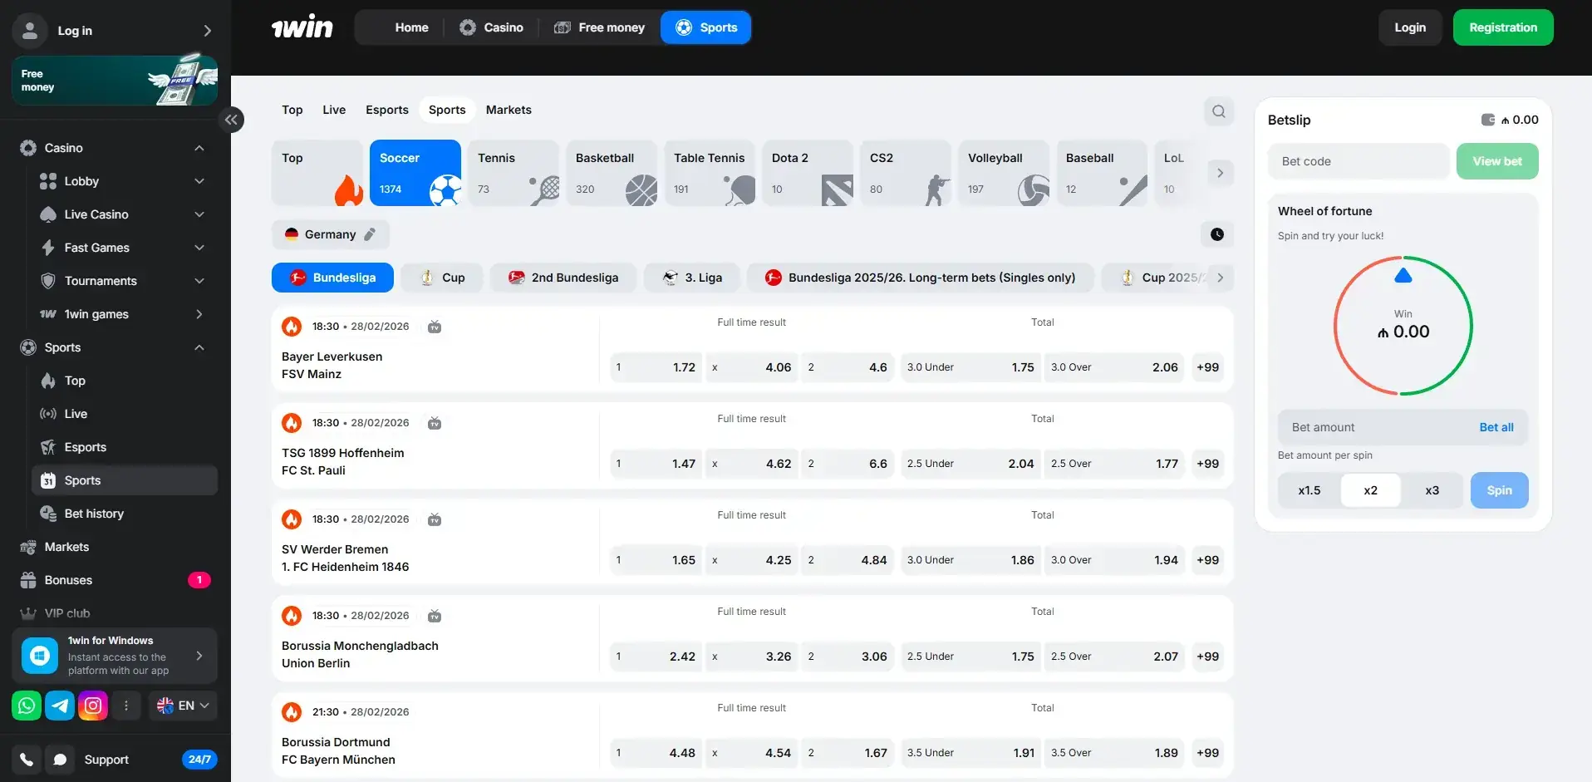The width and height of the screenshot is (1592, 782).
Task: Expand the Tournaments submenu
Action: click(x=199, y=281)
